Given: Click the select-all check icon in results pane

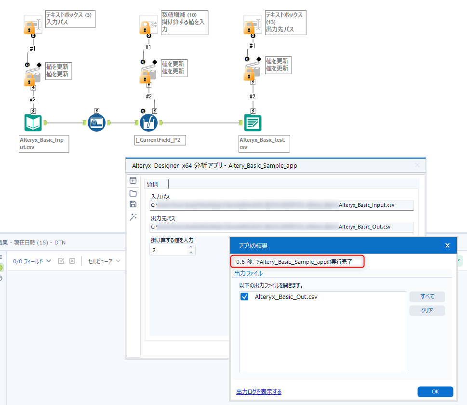Looking at the screenshot, I should pyautogui.click(x=61, y=261).
